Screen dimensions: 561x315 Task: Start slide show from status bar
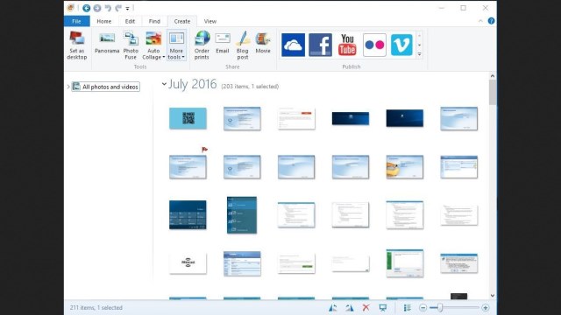(383, 307)
